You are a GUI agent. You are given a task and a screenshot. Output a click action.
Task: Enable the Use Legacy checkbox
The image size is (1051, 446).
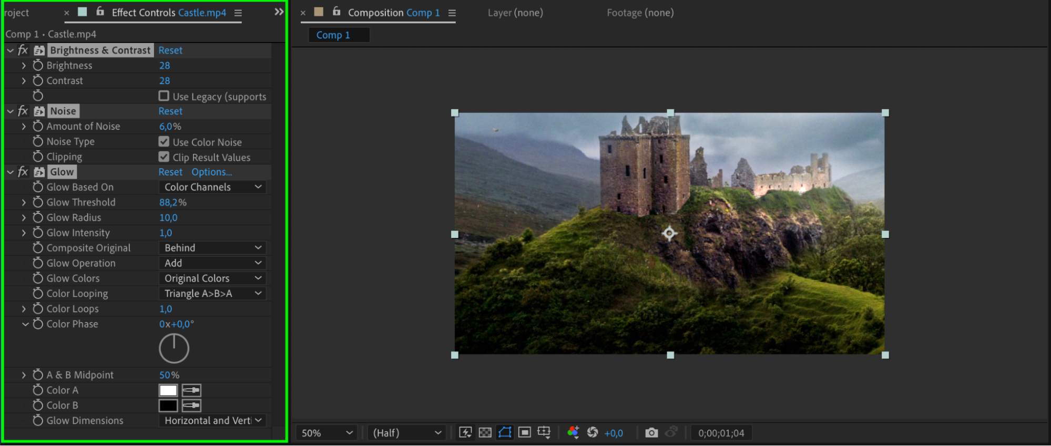pos(164,96)
